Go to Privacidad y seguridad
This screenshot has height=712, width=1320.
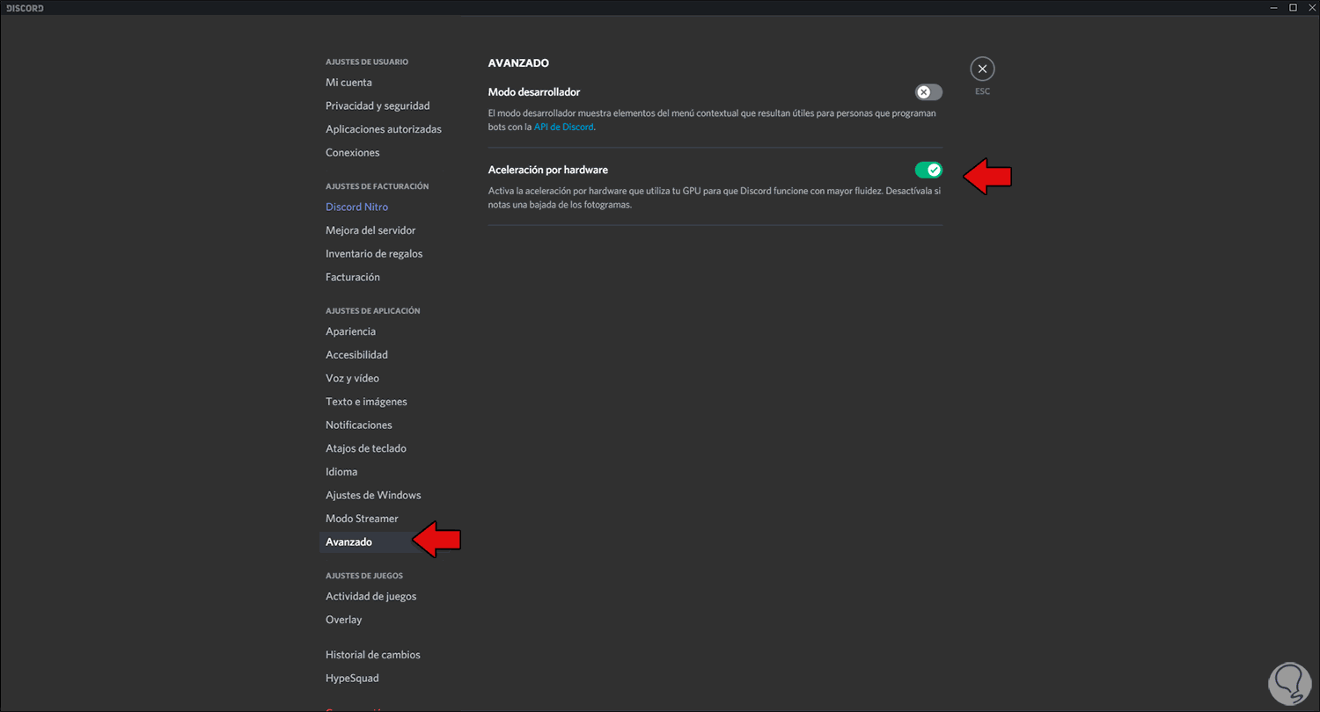378,105
